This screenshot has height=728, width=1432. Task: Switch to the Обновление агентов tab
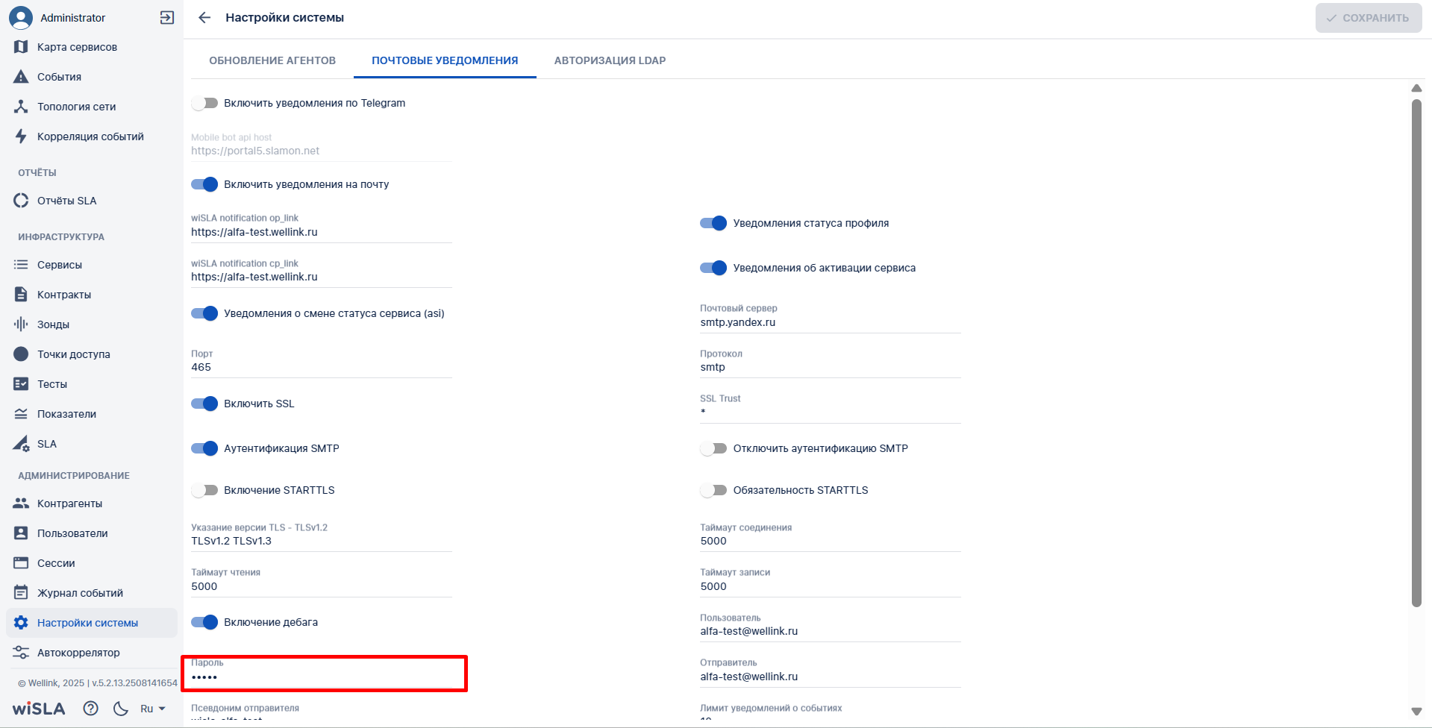[272, 60]
